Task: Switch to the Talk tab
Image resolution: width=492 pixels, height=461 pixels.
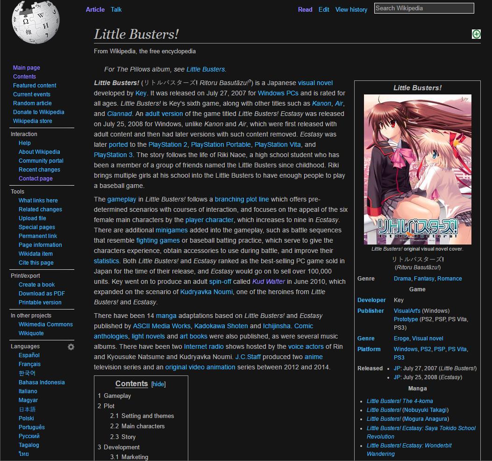Action: (116, 9)
